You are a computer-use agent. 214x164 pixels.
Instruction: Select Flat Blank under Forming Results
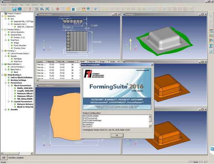(x=18, y=58)
